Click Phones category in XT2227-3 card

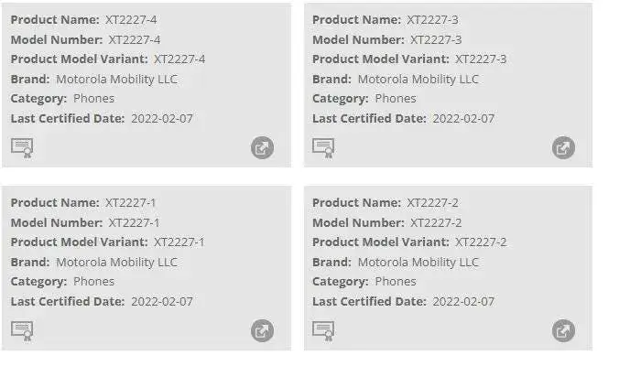[396, 99]
